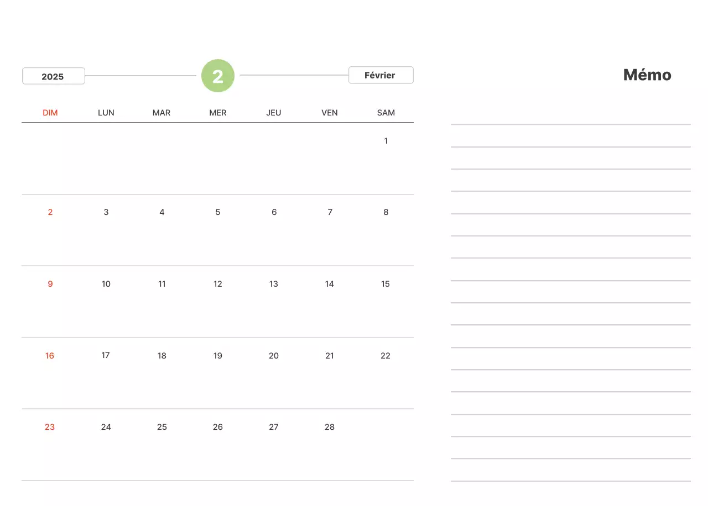
Task: Select date 28 in the last row
Action: [330, 427]
